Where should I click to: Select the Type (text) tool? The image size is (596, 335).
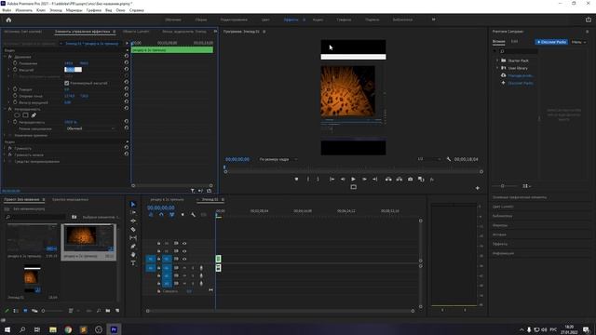coord(133,263)
